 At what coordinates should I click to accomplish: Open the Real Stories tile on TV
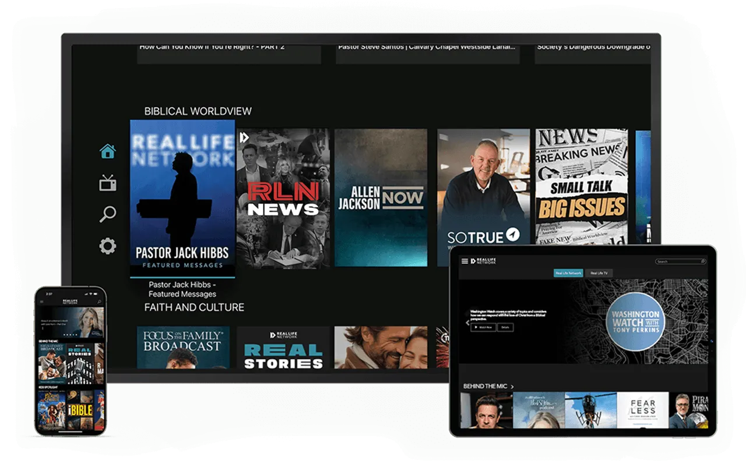coord(283,348)
